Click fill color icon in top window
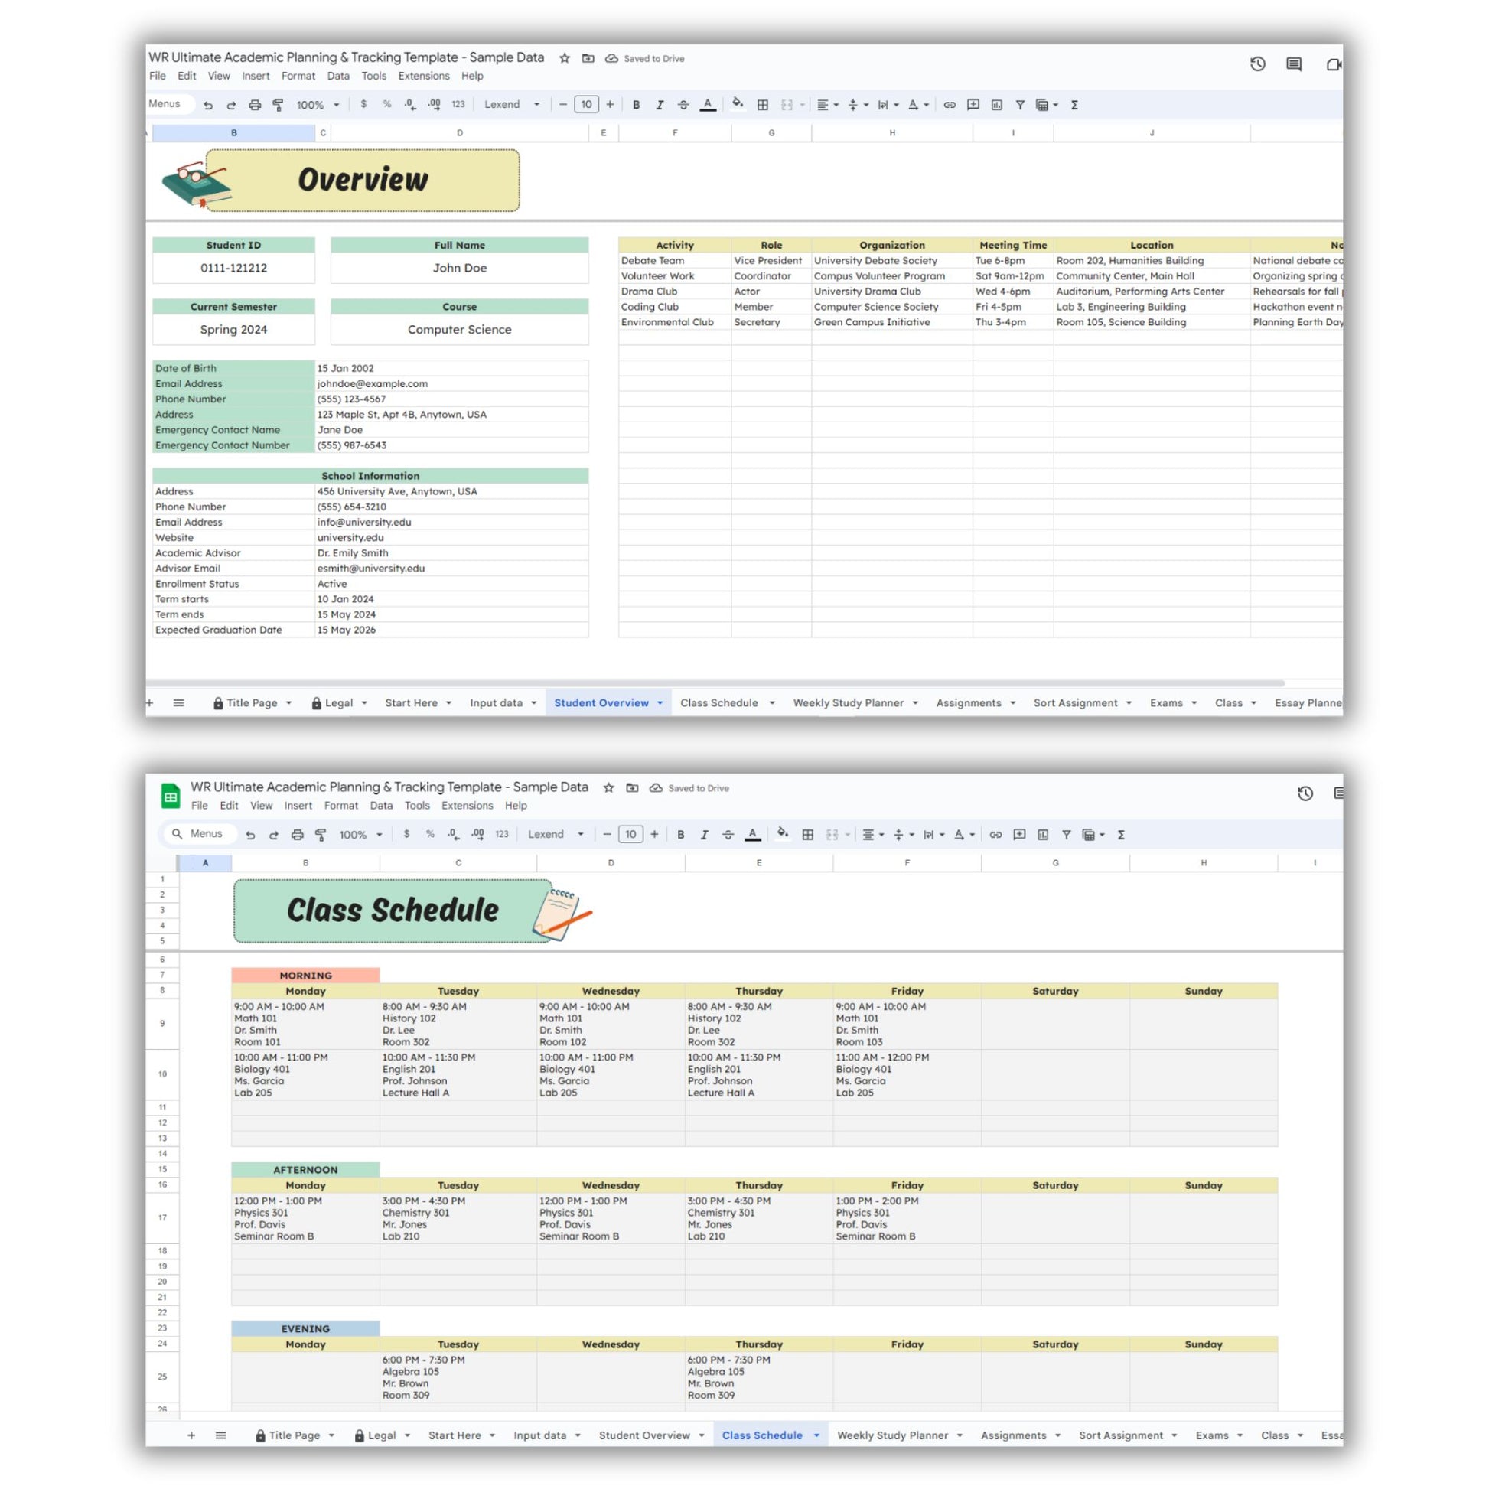1489x1489 pixels. click(738, 104)
